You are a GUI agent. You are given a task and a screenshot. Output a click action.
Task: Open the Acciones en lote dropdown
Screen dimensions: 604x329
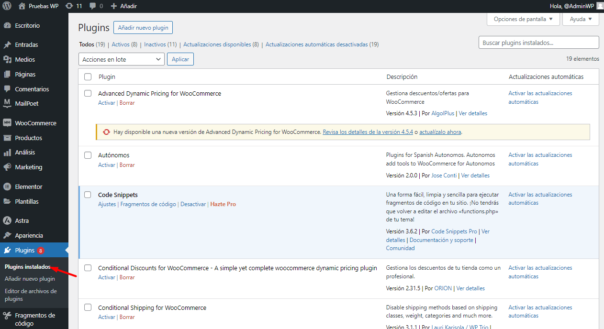click(x=122, y=59)
